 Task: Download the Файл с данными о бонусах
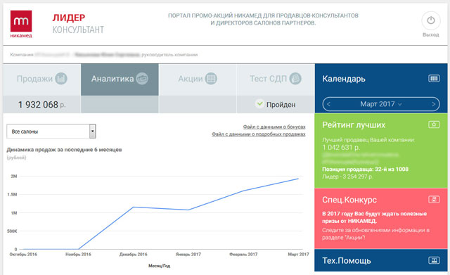(274, 127)
